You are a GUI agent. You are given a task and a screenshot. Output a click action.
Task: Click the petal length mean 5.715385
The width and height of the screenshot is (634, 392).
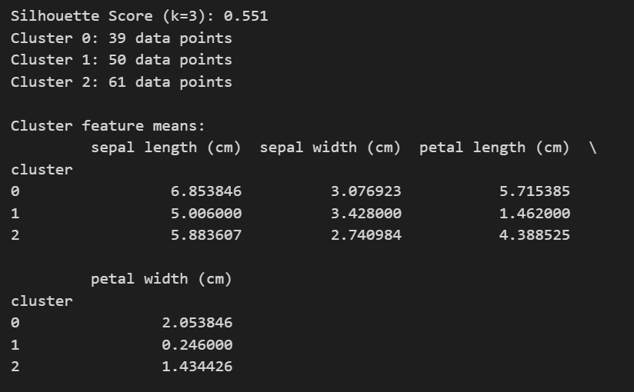pos(534,191)
